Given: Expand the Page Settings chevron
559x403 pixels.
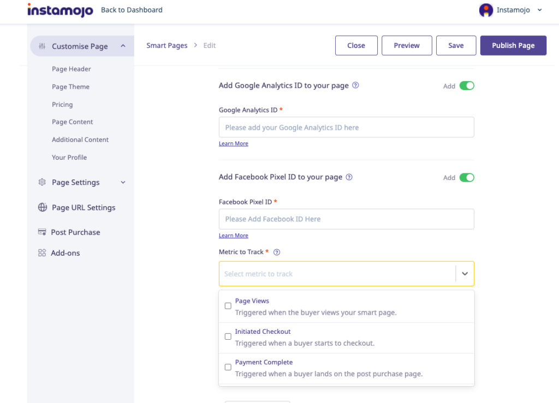Looking at the screenshot, I should [x=123, y=182].
